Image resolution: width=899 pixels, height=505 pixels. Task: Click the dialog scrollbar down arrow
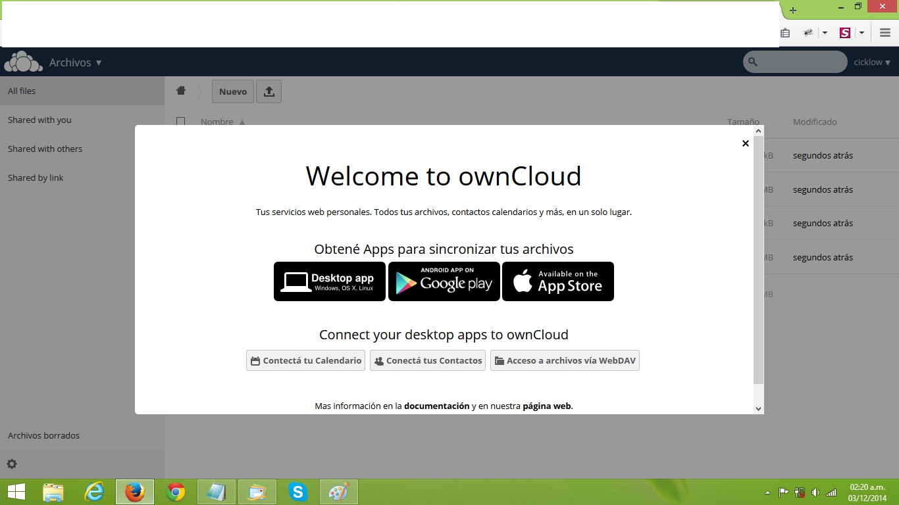758,408
